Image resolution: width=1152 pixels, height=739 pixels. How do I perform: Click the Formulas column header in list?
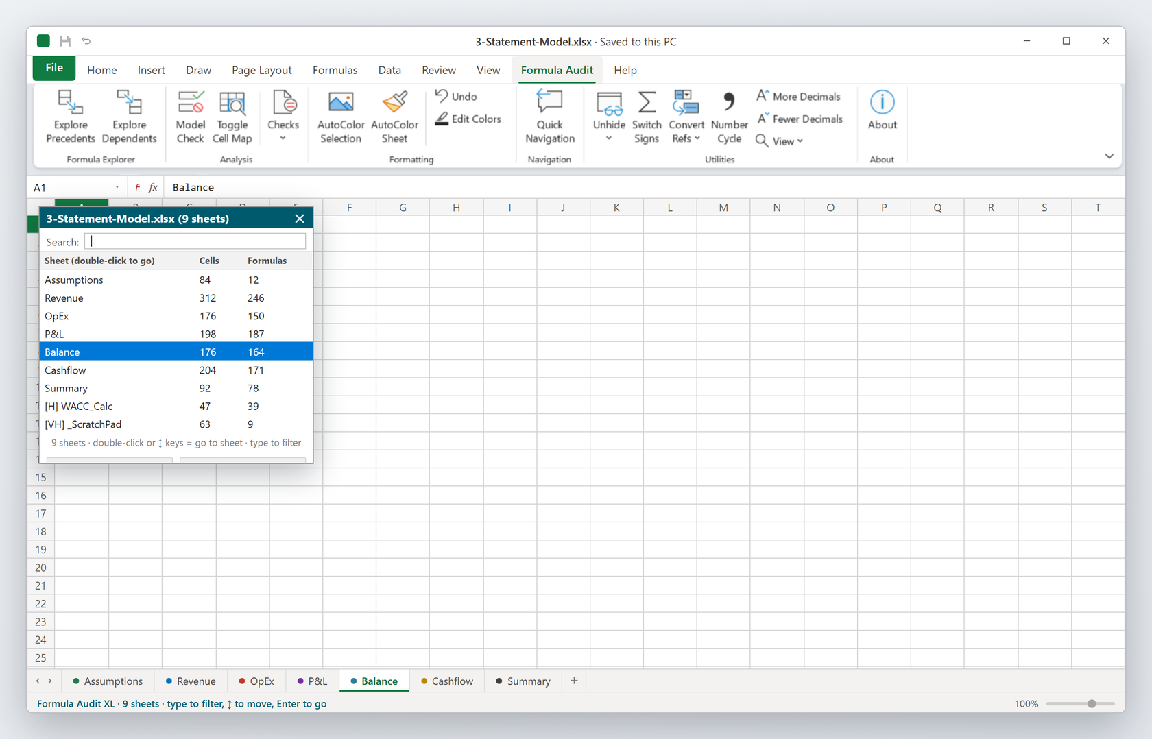pyautogui.click(x=267, y=261)
